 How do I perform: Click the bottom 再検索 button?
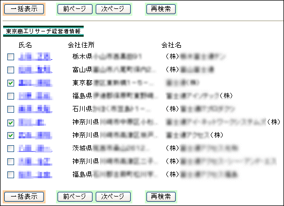click(x=161, y=197)
